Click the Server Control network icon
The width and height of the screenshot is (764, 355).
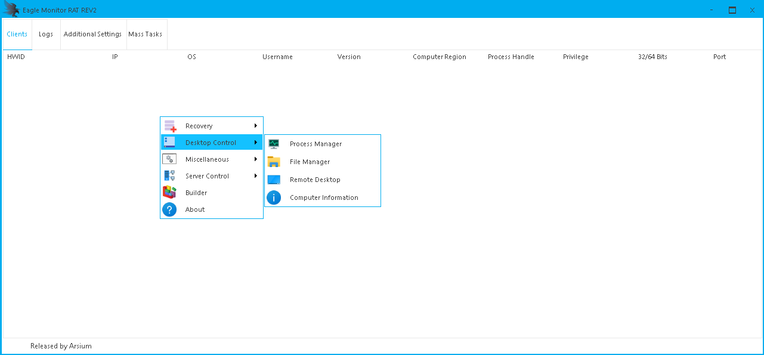pyautogui.click(x=170, y=176)
